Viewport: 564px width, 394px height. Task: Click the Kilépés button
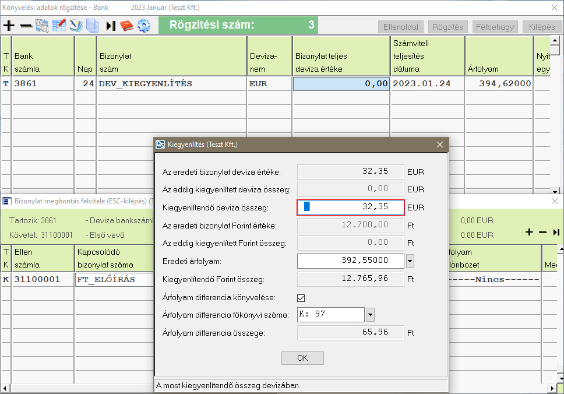tap(541, 27)
